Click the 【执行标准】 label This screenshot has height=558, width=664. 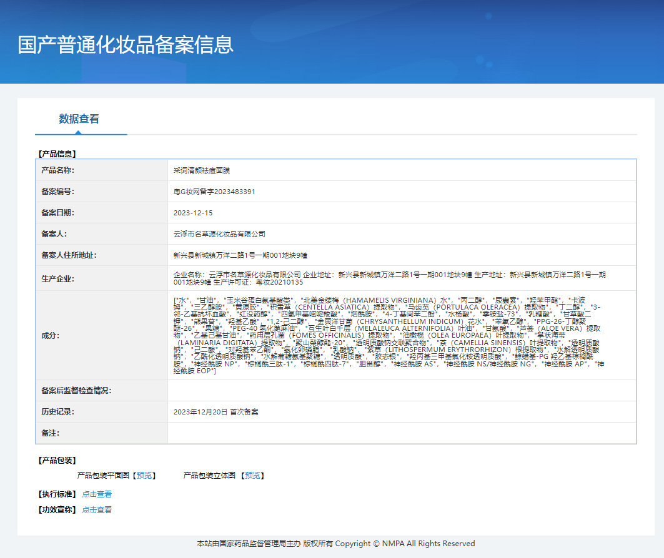coord(57,494)
